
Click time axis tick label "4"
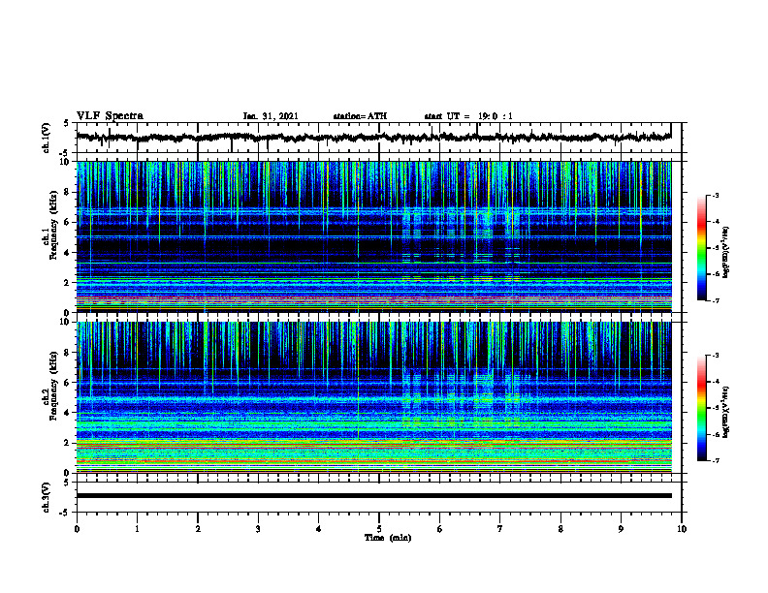click(319, 529)
